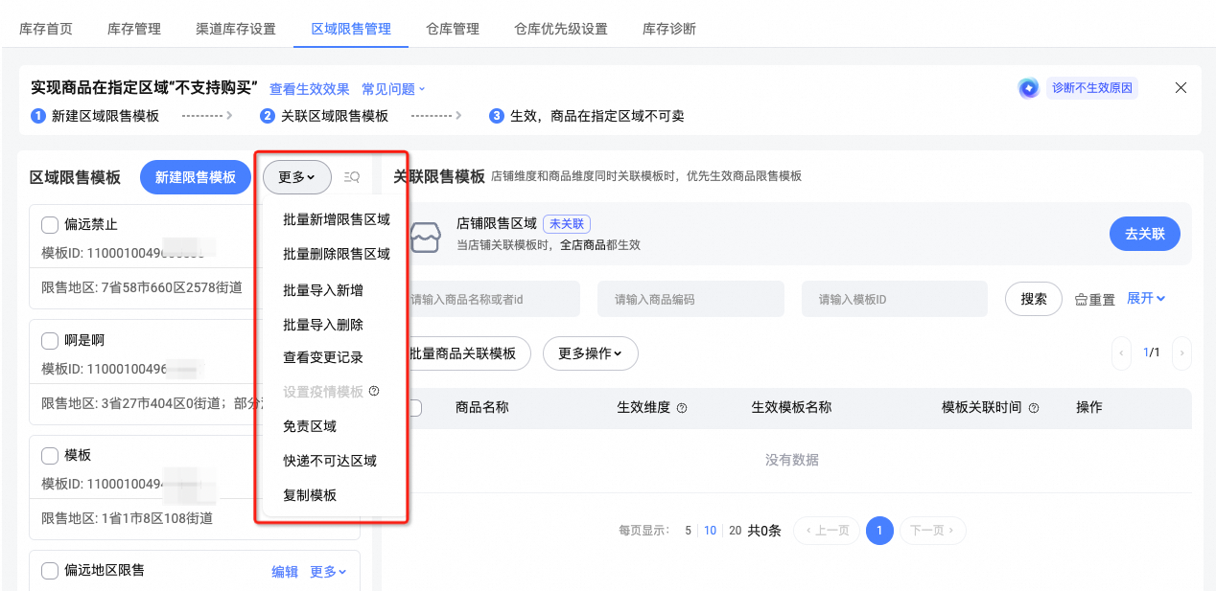Click help icon next to 生效维度

tap(682, 408)
